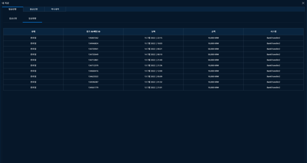Click date 14 7월 2022 | 00:10

pyautogui.click(x=153, y=55)
